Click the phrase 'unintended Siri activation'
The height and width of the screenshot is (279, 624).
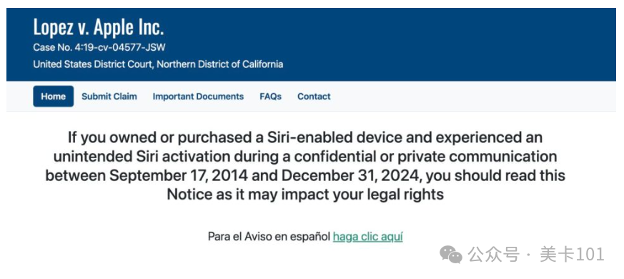(x=142, y=157)
